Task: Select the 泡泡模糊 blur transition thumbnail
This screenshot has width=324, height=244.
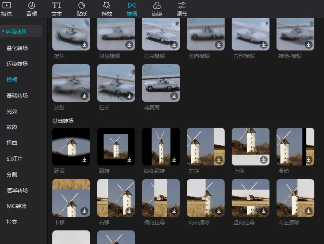Action: pos(116,34)
